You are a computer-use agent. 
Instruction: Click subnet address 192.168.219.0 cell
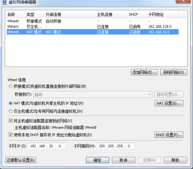[160, 27]
